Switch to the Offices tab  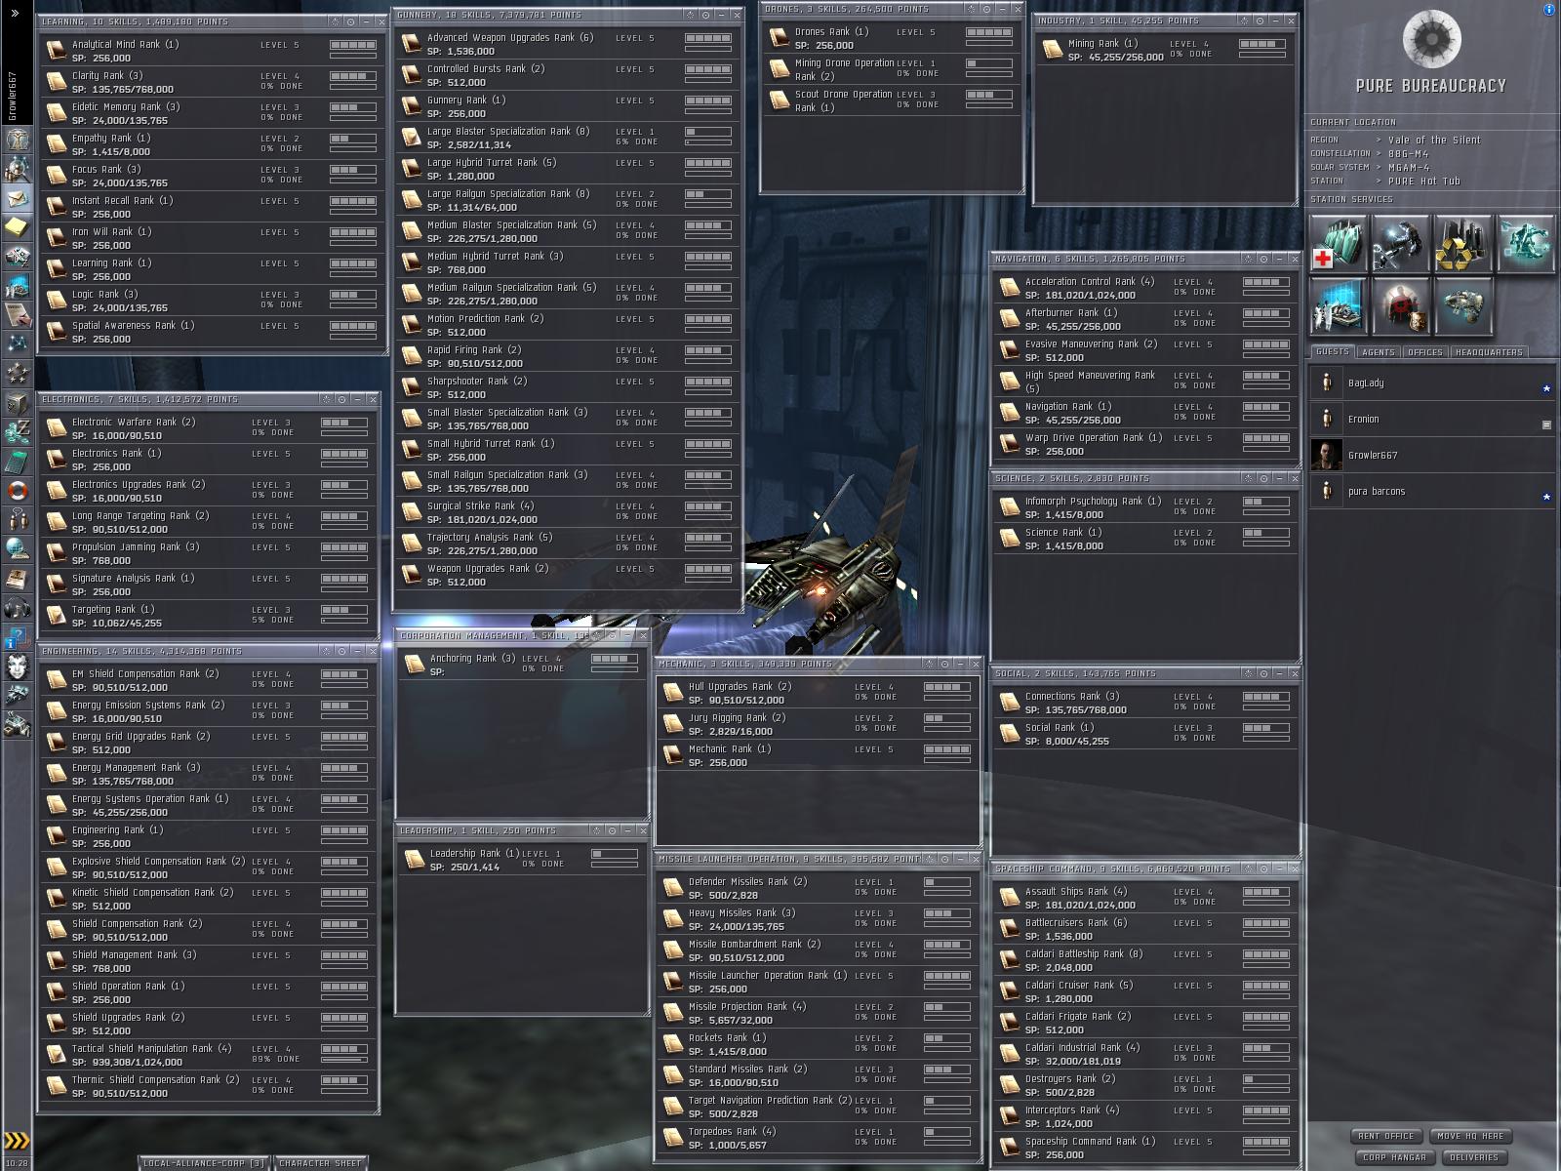point(1425,351)
